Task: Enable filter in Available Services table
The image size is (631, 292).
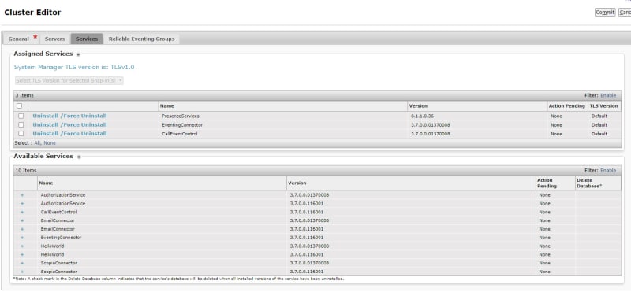Action: [608, 171]
